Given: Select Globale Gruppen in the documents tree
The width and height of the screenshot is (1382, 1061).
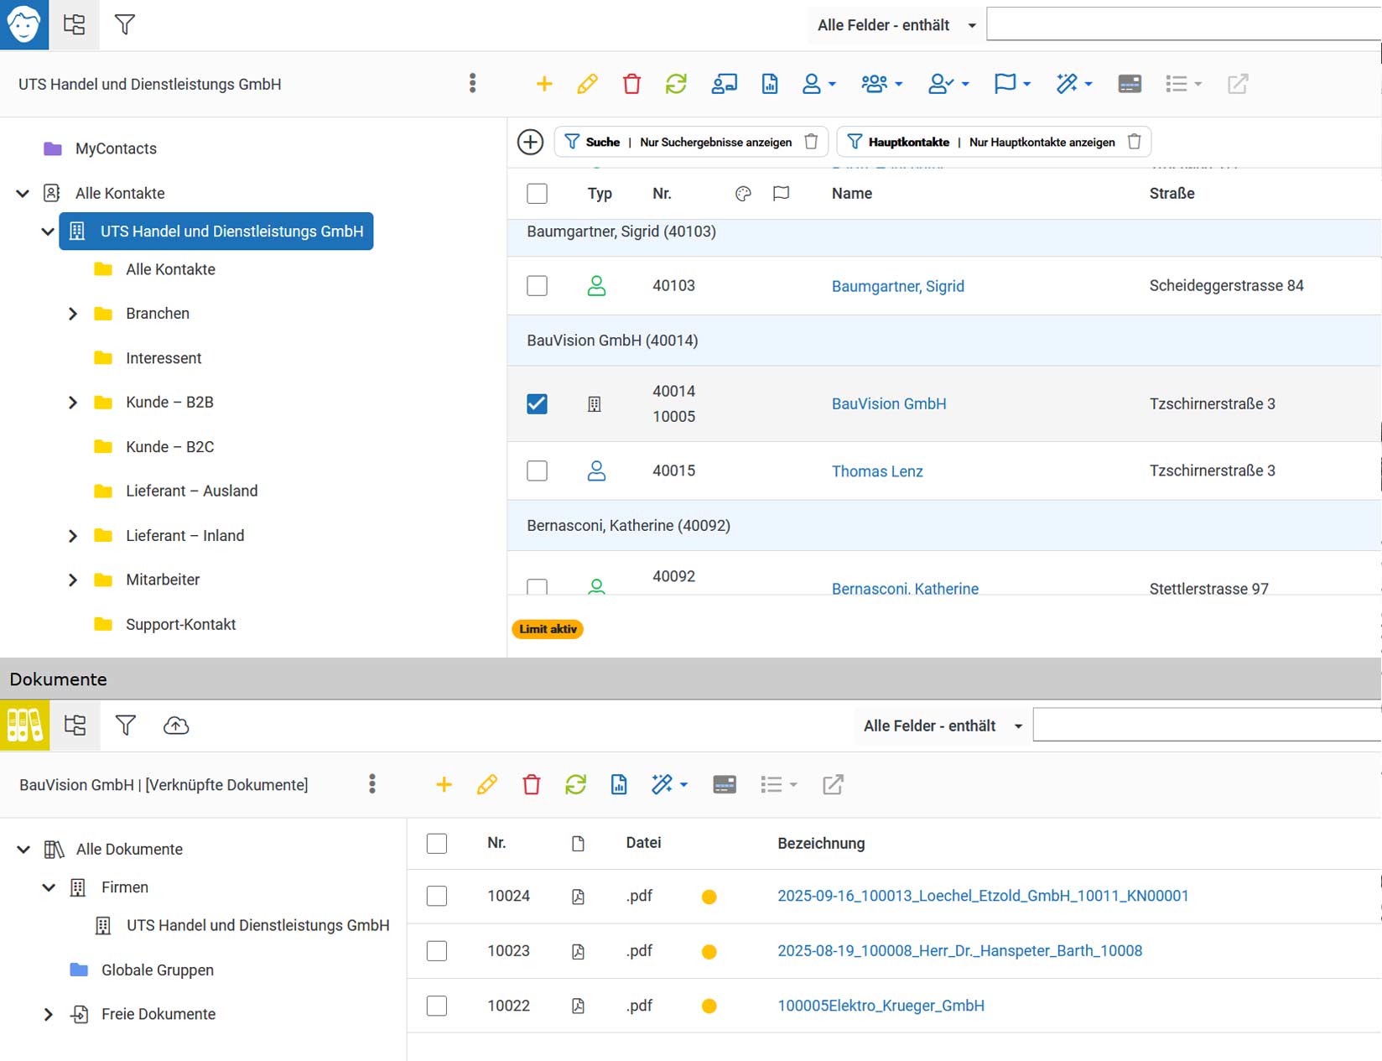Looking at the screenshot, I should pyautogui.click(x=158, y=970).
